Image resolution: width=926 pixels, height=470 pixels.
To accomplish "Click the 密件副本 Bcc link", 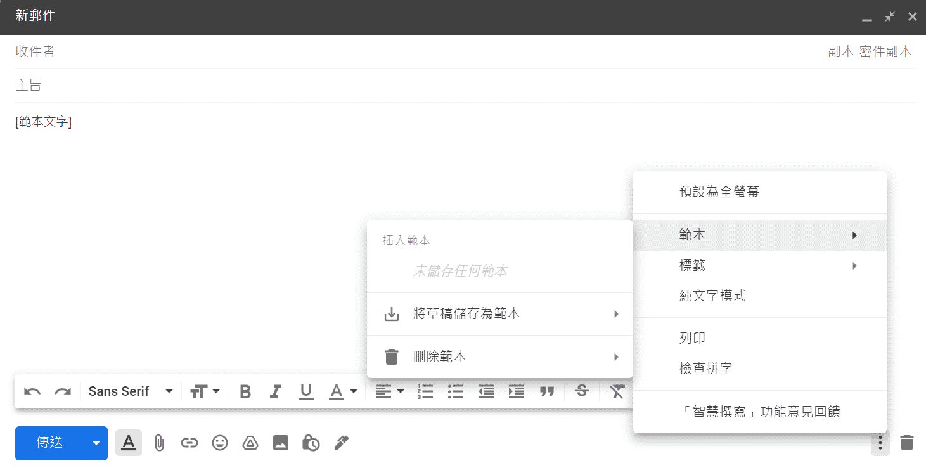I will pyautogui.click(x=885, y=52).
